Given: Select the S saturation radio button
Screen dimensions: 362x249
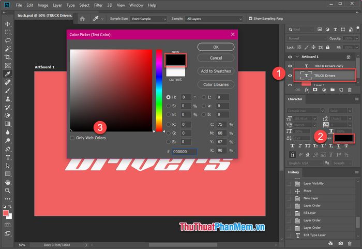Looking at the screenshot, I should (x=169, y=106).
